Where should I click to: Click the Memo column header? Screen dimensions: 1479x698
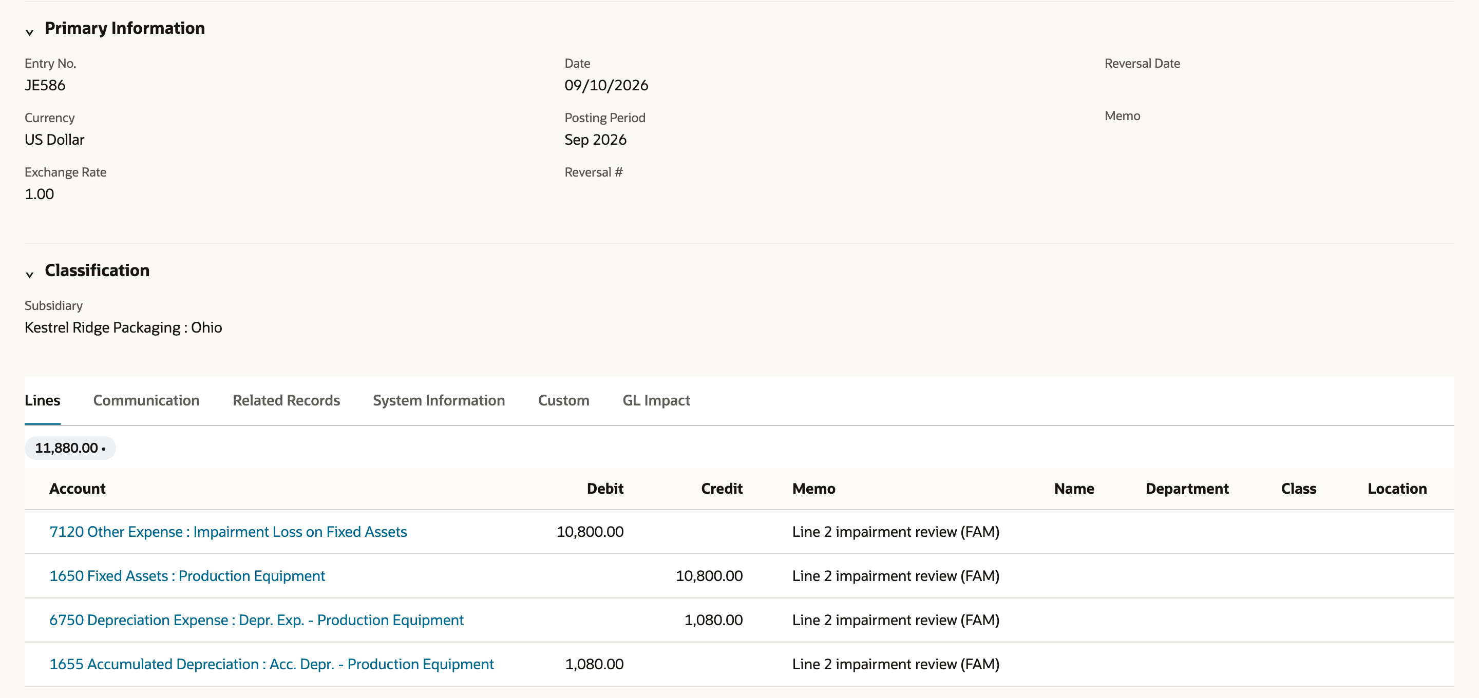pyautogui.click(x=813, y=489)
